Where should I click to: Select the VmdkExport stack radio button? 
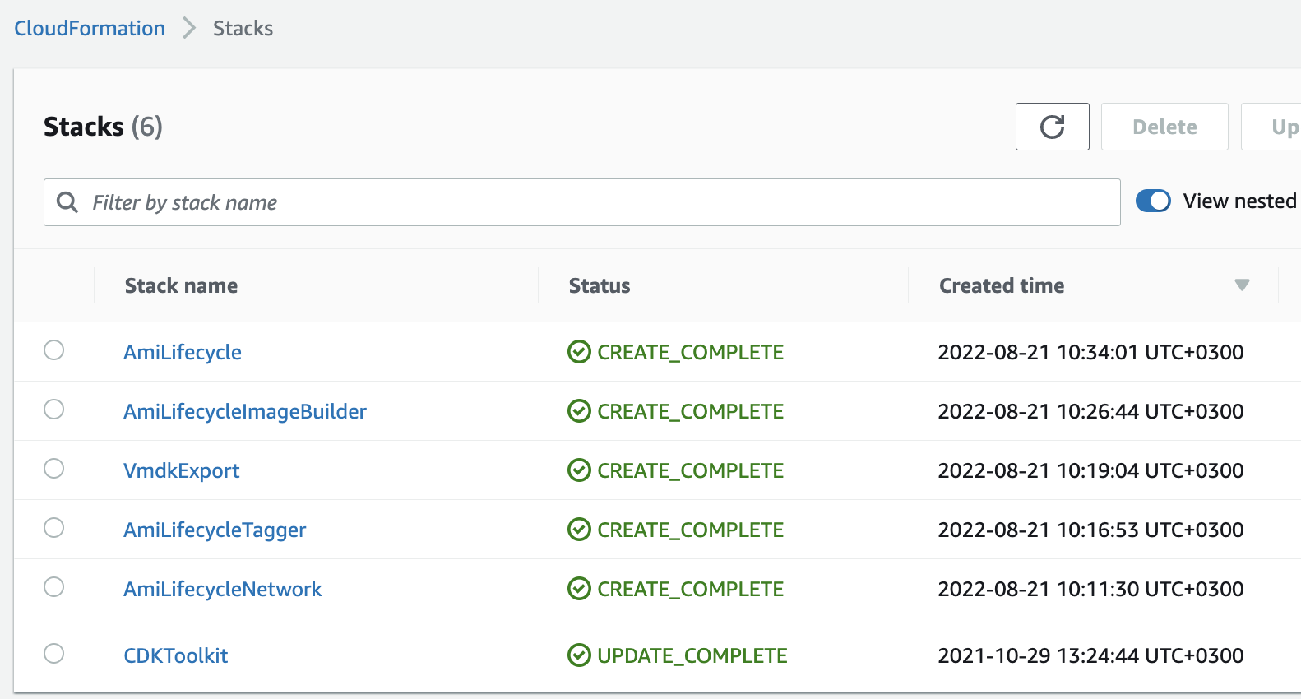coord(54,469)
